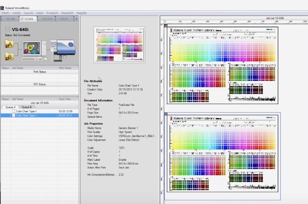Click the 'File Attributes' section heading
The image size is (308, 204).
[x=93, y=81]
